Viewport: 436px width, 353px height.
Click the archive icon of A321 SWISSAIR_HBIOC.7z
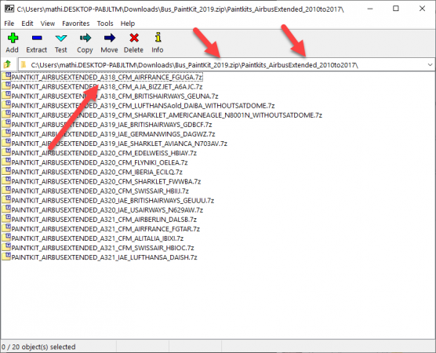[x=6, y=247]
